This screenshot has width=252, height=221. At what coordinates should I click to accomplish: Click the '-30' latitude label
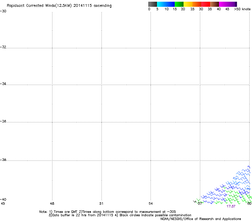tap(3, 11)
